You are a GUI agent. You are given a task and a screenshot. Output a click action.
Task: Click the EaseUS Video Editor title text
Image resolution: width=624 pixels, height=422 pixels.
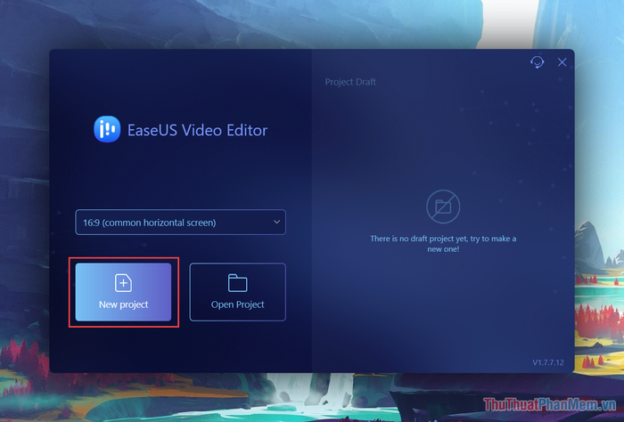click(x=197, y=130)
